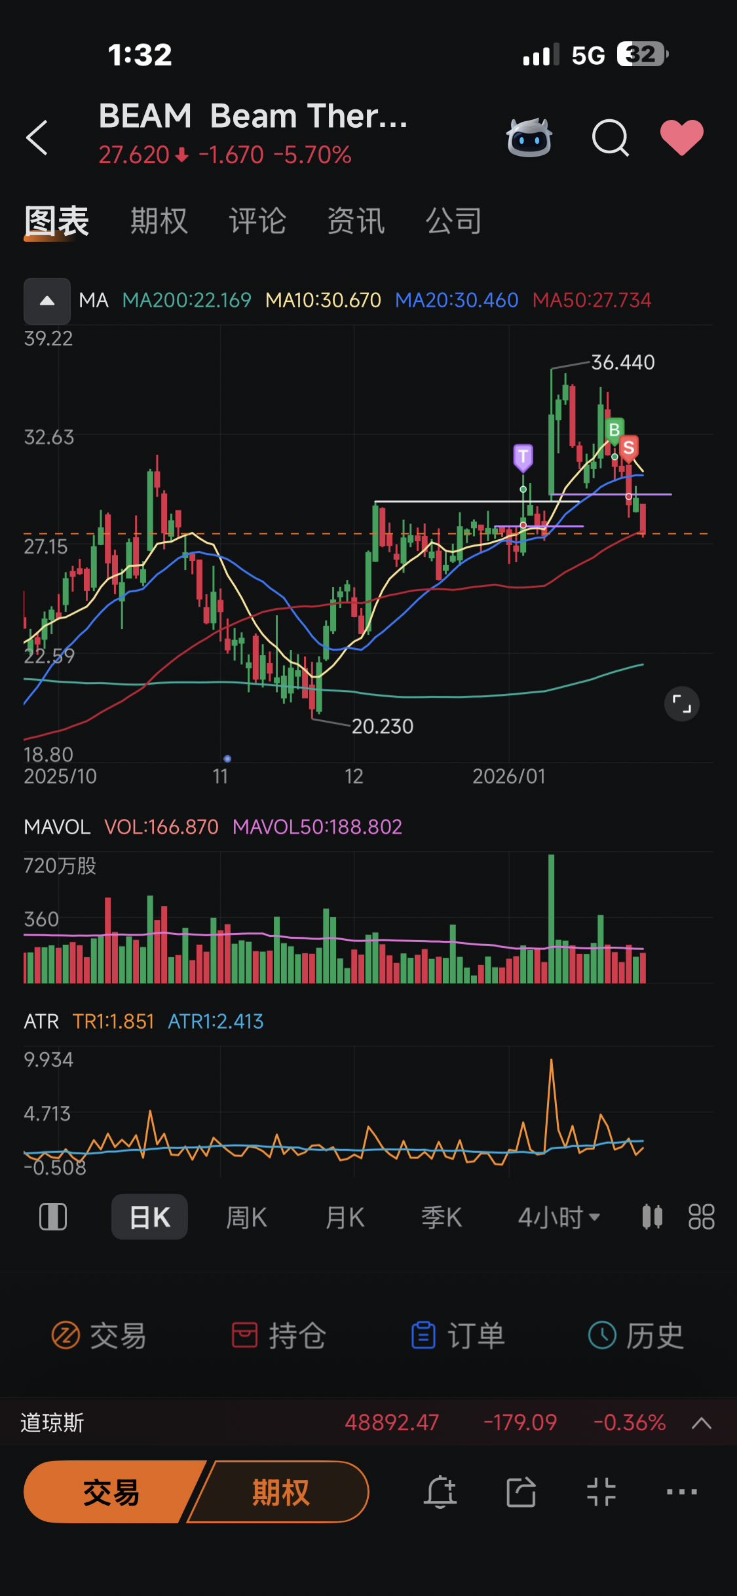Tap the share icon
Screen dimensions: 737x1596
[x=521, y=1492]
